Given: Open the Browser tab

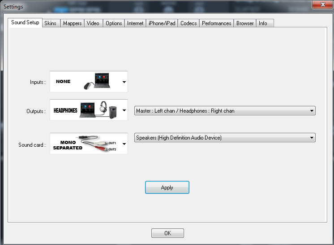Looking at the screenshot, I should tap(245, 23).
